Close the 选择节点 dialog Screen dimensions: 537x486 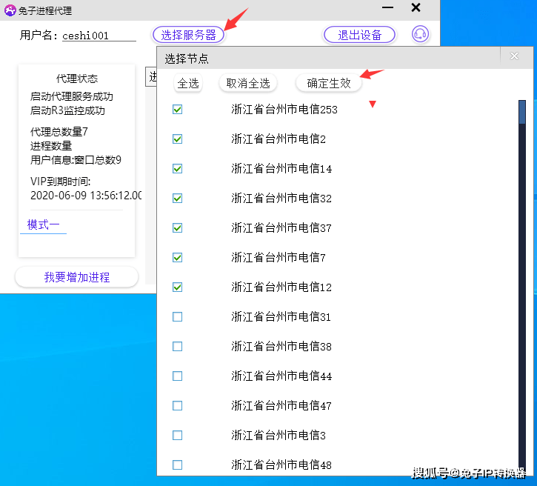click(514, 56)
